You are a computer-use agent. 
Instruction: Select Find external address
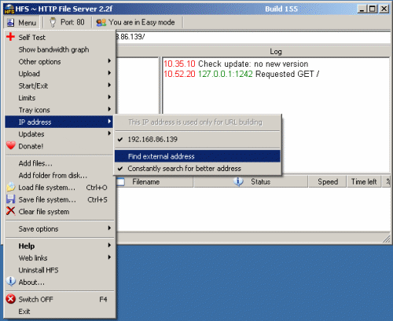(x=197, y=156)
